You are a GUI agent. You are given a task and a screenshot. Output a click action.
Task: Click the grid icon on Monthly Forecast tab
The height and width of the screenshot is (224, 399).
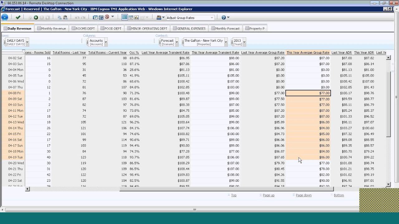213,28
